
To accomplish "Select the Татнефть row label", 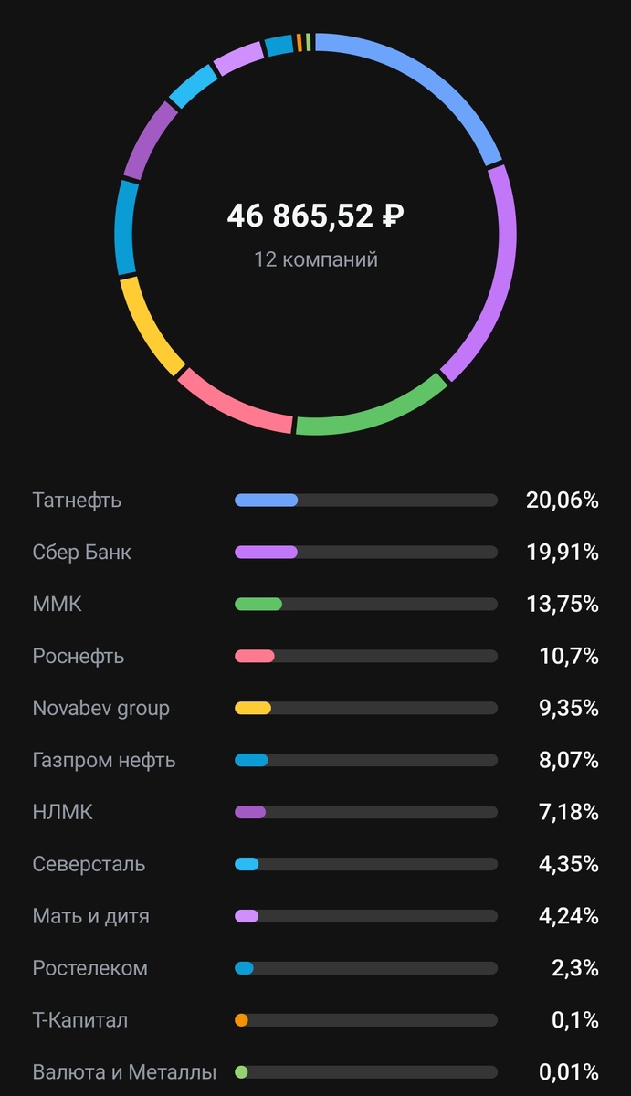I will (x=78, y=500).
